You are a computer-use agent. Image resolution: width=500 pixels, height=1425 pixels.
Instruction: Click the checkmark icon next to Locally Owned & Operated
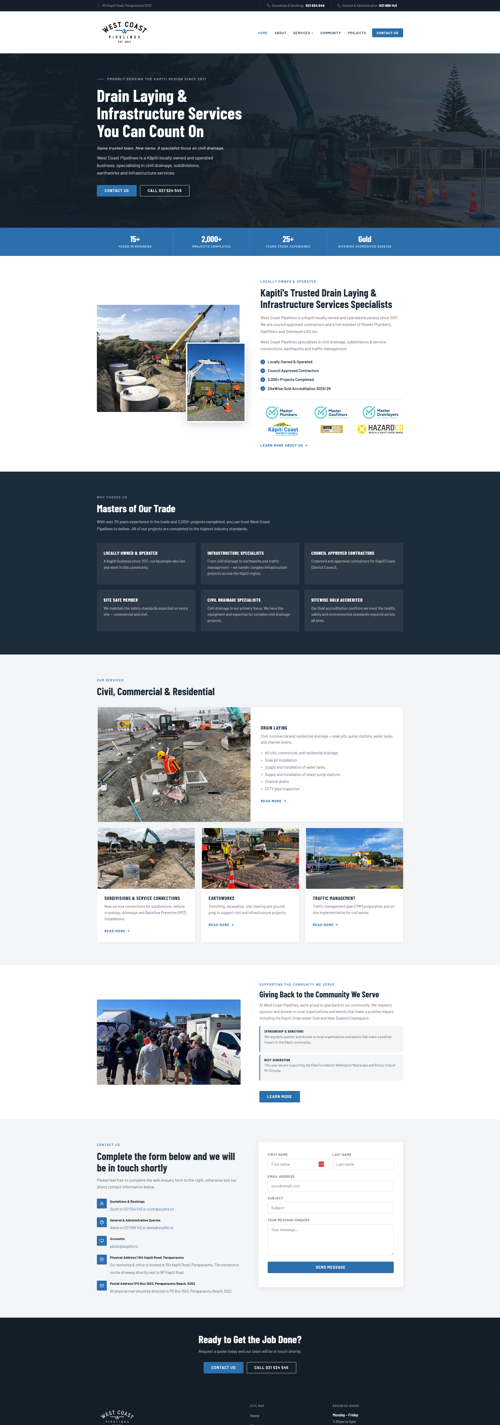click(x=263, y=362)
